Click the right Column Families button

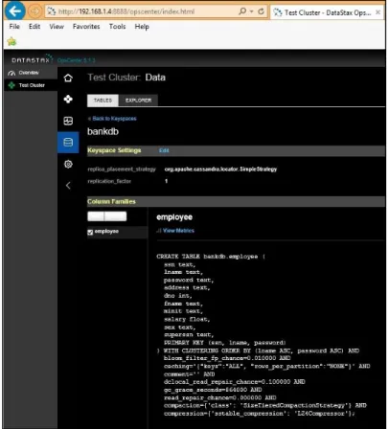click(x=115, y=216)
